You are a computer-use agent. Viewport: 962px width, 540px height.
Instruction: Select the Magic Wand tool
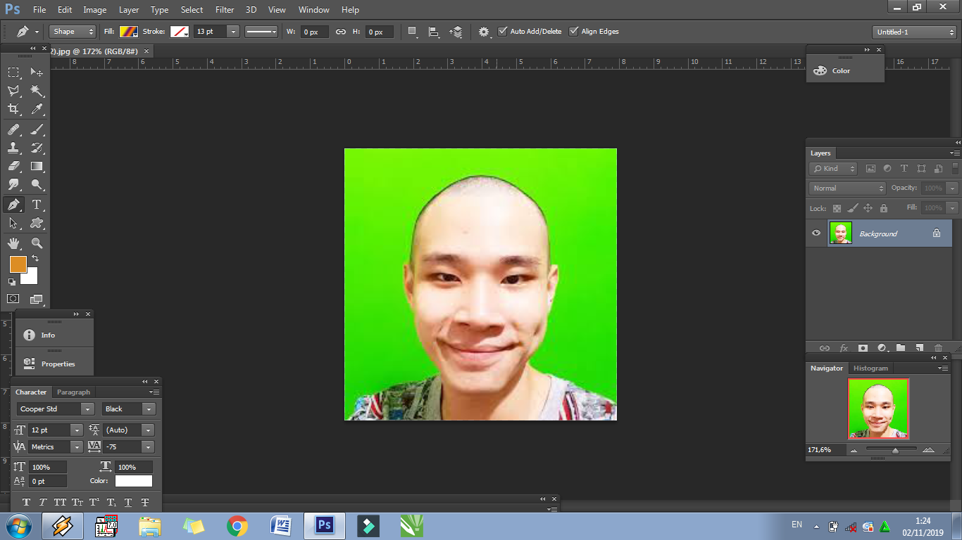pos(37,91)
